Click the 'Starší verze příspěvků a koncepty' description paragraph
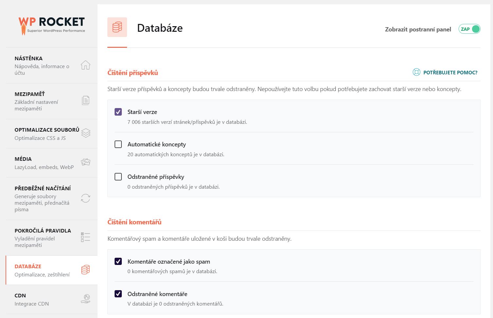Image resolution: width=493 pixels, height=318 pixels. tap(284, 89)
